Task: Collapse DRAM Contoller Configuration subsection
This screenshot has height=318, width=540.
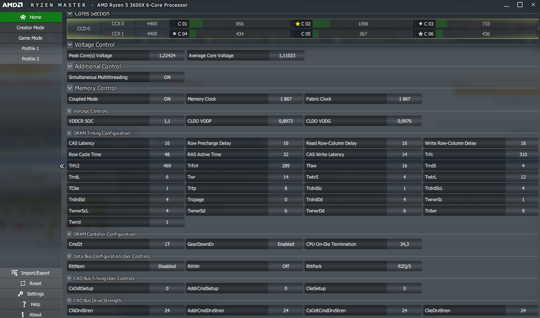Action: pyautogui.click(x=69, y=234)
